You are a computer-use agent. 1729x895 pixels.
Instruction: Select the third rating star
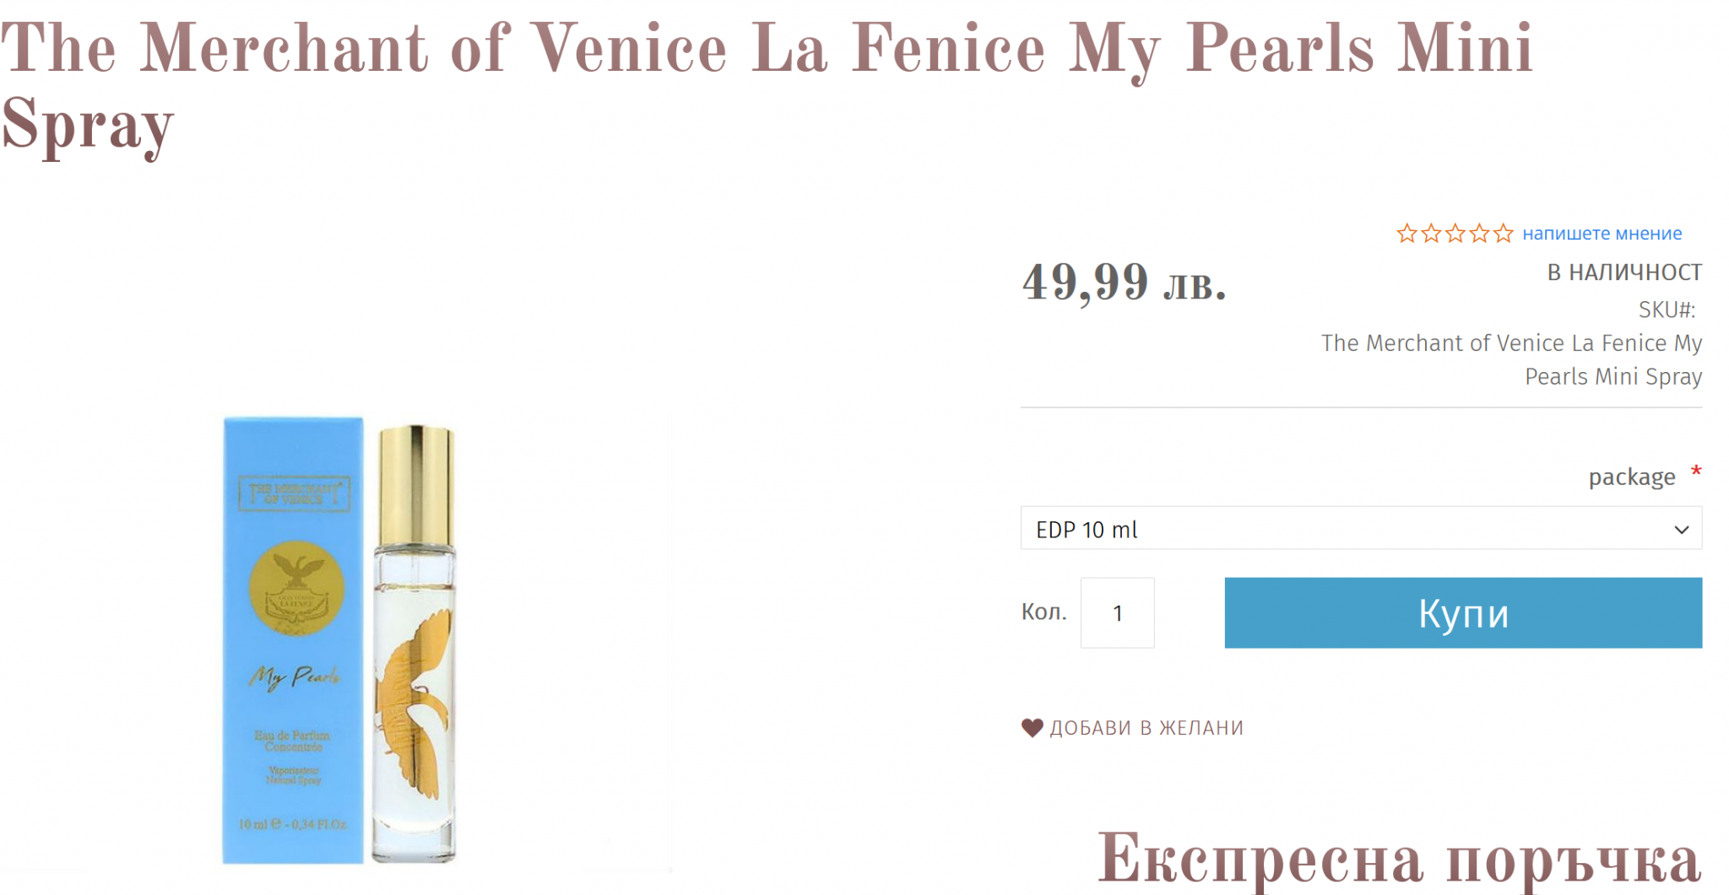tap(1455, 234)
